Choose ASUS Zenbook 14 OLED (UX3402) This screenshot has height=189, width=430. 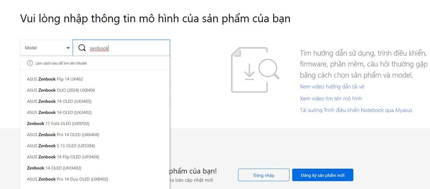[59, 113]
